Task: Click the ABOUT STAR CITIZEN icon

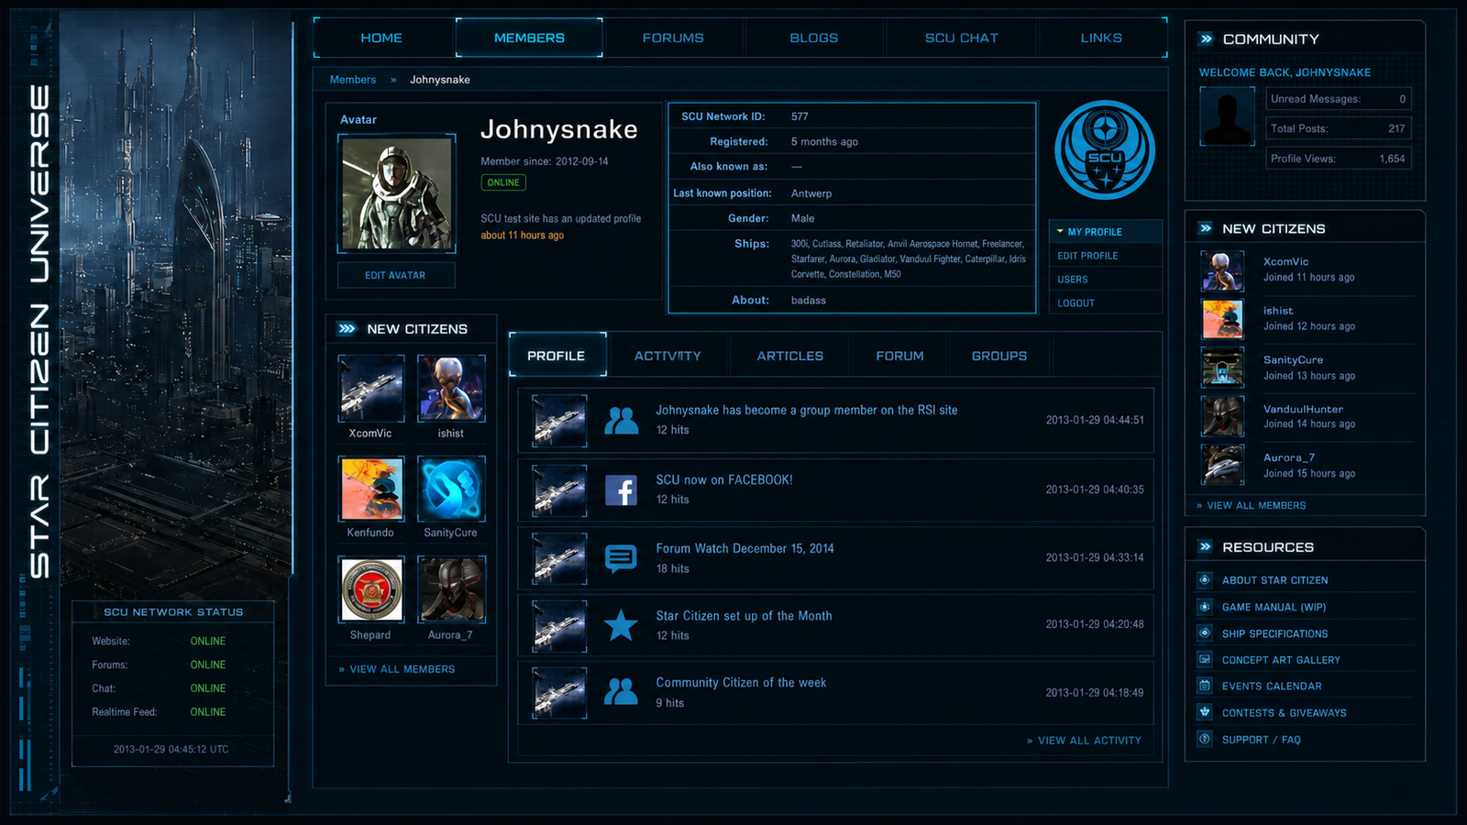Action: (1205, 579)
